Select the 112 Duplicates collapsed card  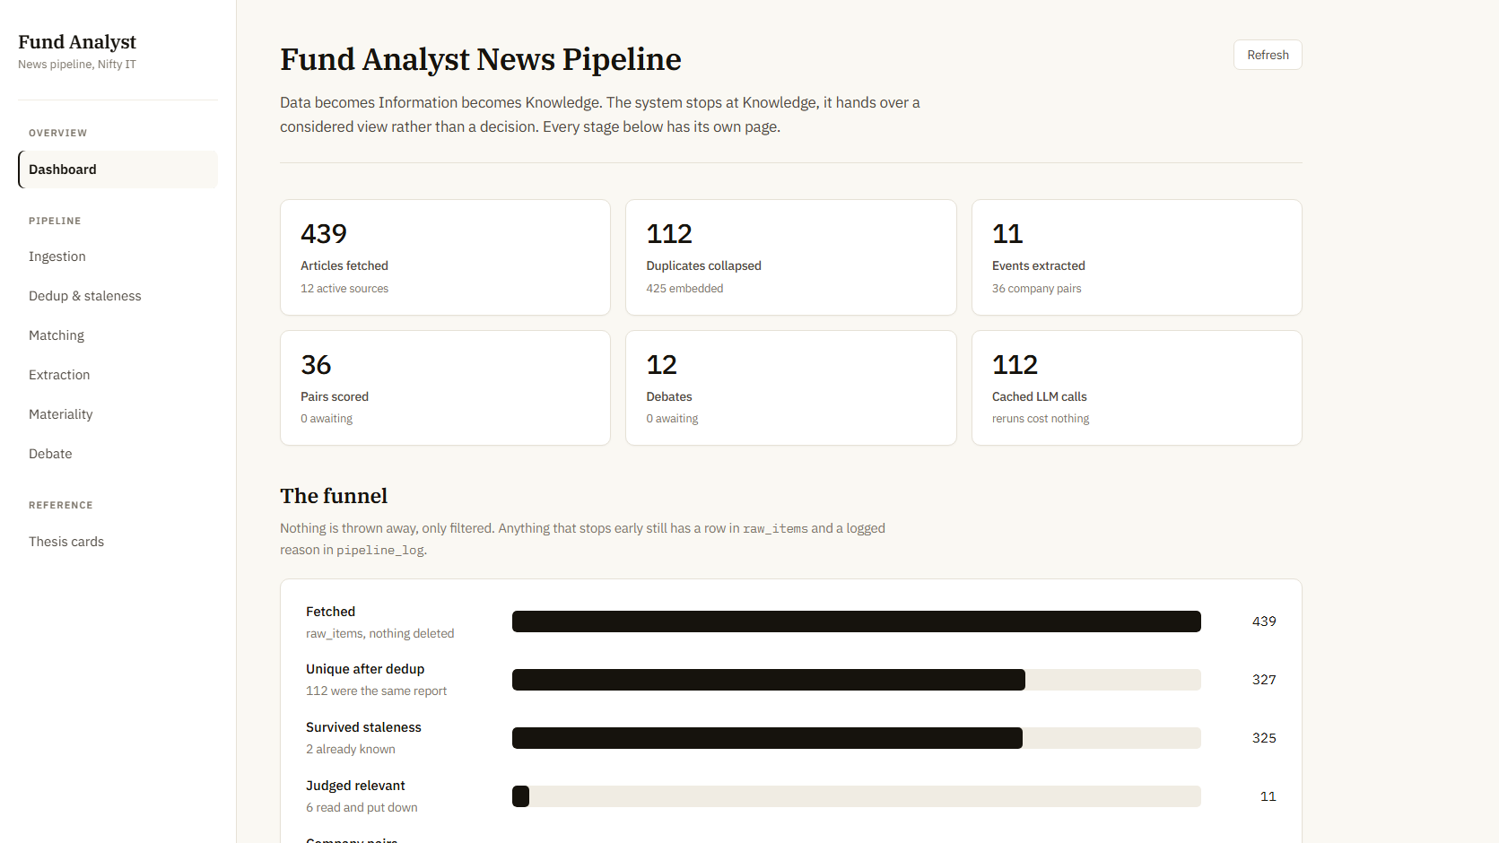[791, 257]
